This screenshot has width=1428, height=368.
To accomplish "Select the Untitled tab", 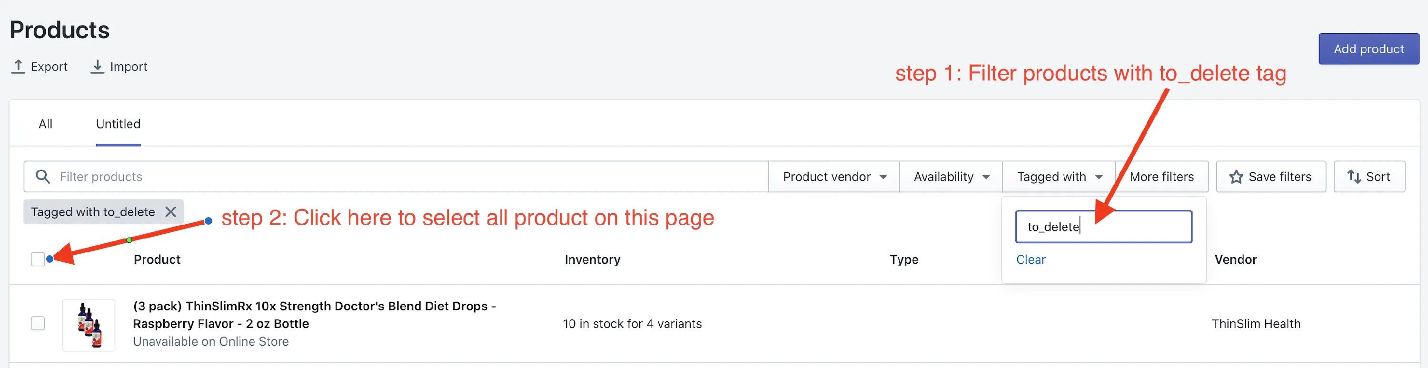I will (x=118, y=124).
